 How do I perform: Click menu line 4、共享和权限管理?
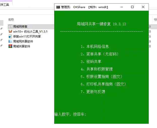(97, 69)
